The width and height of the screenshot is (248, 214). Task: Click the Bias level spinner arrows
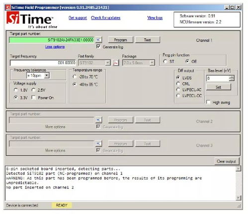coord(232,78)
